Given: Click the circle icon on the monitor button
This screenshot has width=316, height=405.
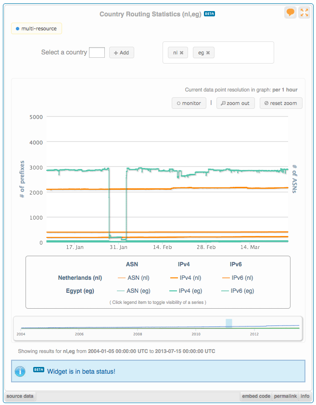Looking at the screenshot, I should 178,103.
